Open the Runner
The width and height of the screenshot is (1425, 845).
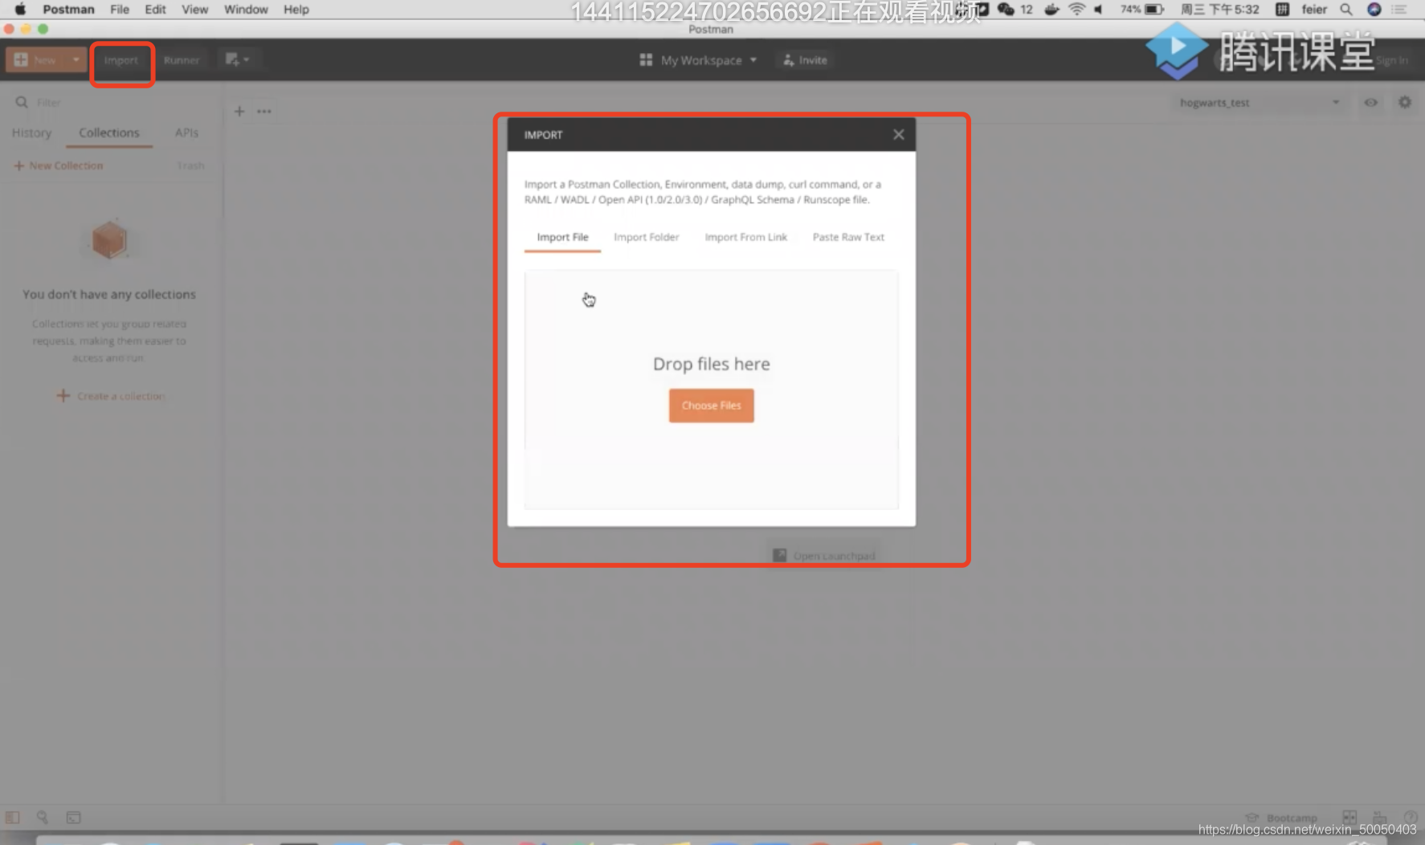click(182, 60)
